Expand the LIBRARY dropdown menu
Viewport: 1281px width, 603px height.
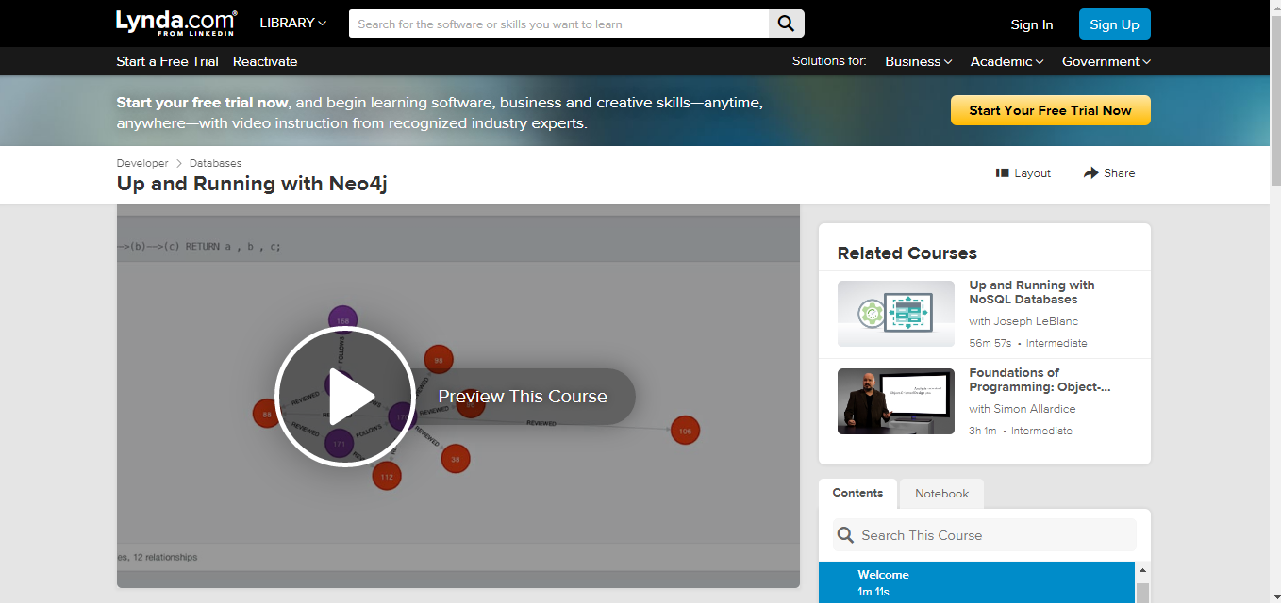pyautogui.click(x=293, y=23)
